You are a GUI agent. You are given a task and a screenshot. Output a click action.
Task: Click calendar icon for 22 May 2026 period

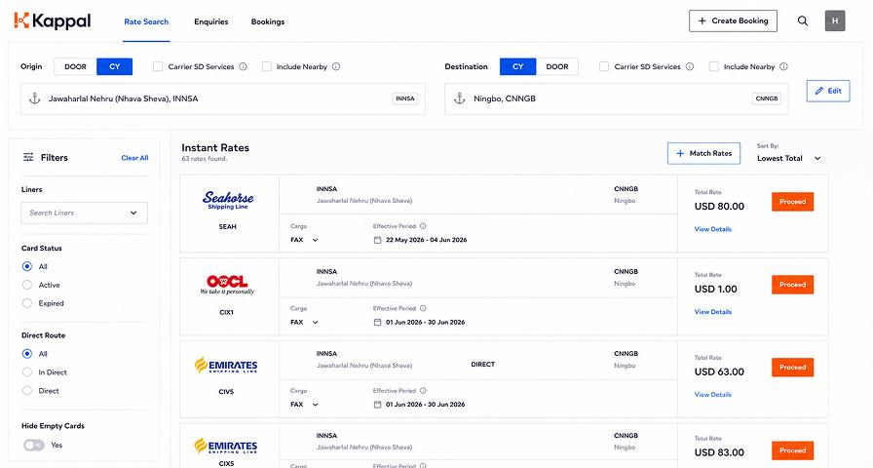pos(377,240)
